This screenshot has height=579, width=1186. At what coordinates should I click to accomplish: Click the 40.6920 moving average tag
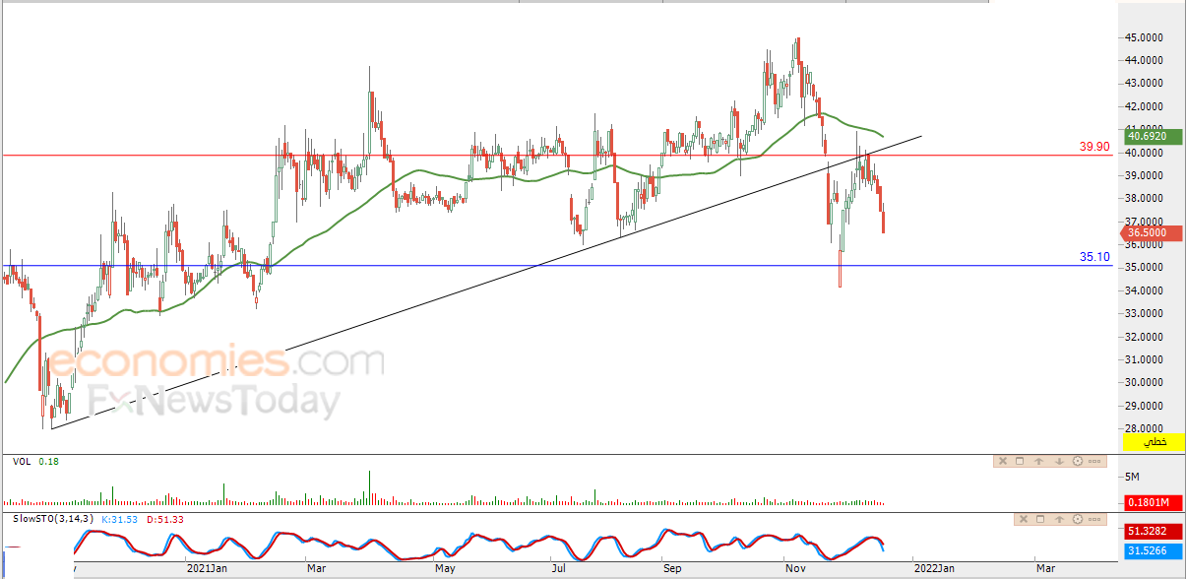(1153, 137)
